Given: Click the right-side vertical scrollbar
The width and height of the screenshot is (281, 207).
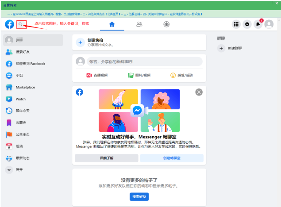Looking at the screenshot, I should 279,112.
